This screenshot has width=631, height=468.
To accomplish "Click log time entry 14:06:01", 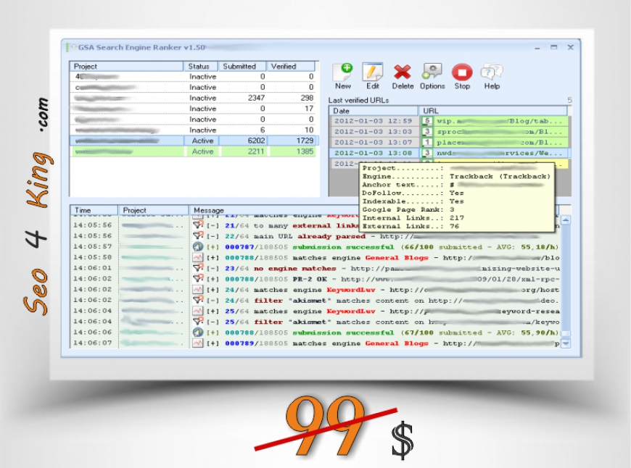I will click(x=93, y=268).
